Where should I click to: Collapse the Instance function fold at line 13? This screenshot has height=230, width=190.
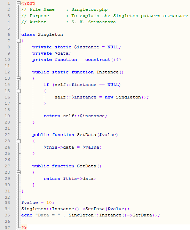(x=18, y=79)
